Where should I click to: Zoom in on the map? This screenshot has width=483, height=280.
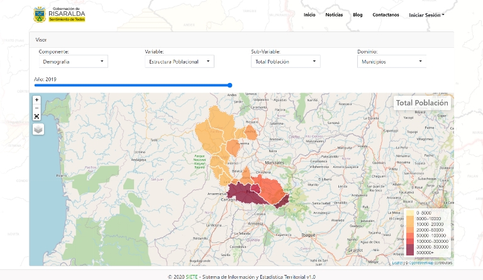(36, 99)
